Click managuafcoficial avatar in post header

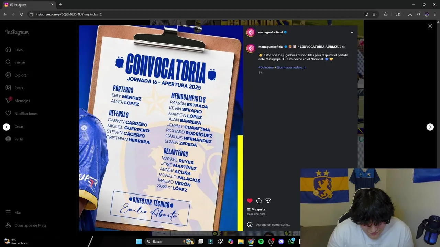[x=251, y=32]
